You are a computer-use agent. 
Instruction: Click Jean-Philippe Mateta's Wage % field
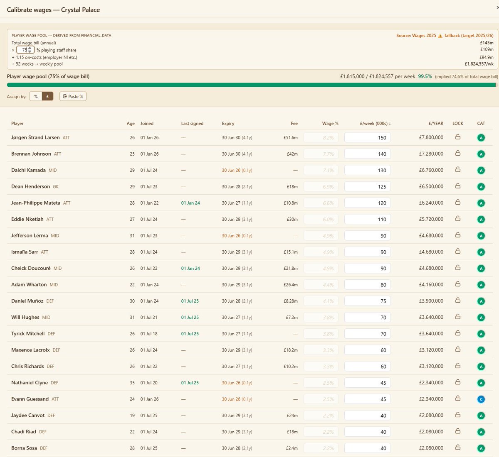(321, 203)
